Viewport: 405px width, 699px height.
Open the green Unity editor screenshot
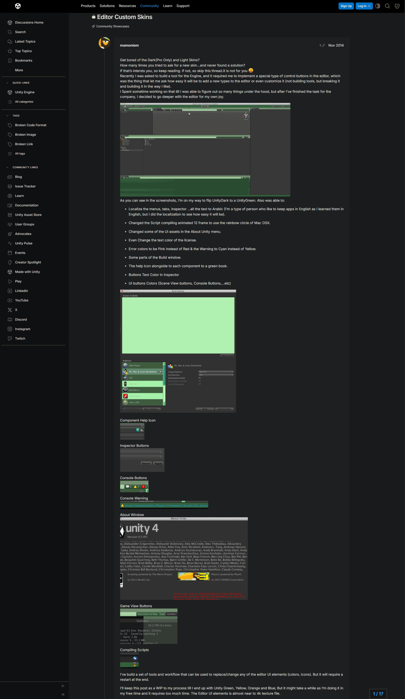205,150
